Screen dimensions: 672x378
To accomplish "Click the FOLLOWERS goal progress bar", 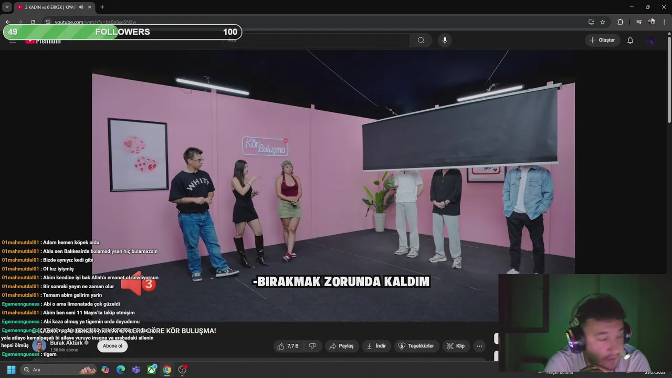I will (123, 32).
